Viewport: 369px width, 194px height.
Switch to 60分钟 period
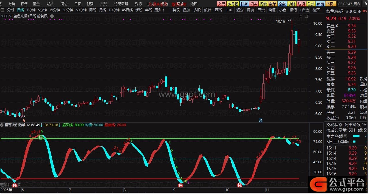(x=81, y=10)
